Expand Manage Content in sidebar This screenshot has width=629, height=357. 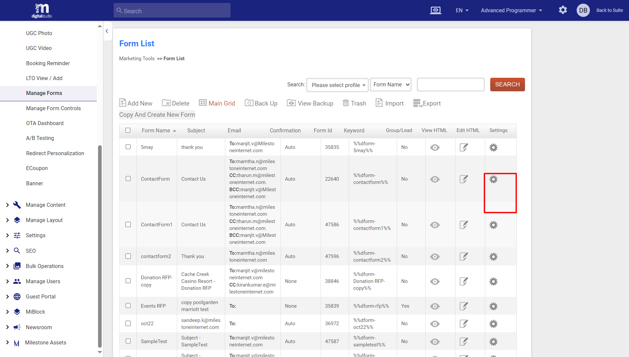[46, 205]
